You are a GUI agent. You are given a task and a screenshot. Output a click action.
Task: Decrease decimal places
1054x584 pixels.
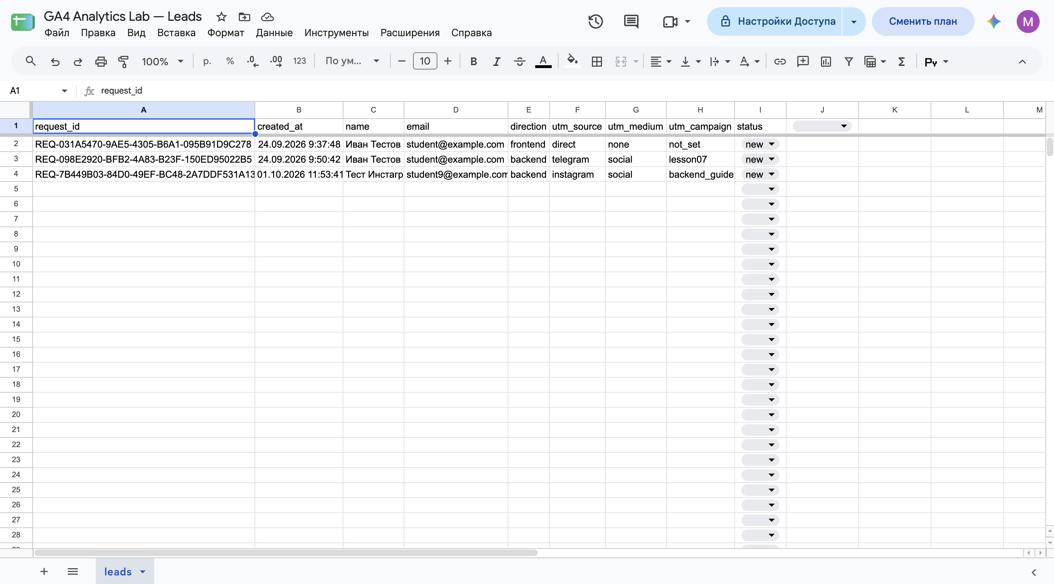point(252,61)
